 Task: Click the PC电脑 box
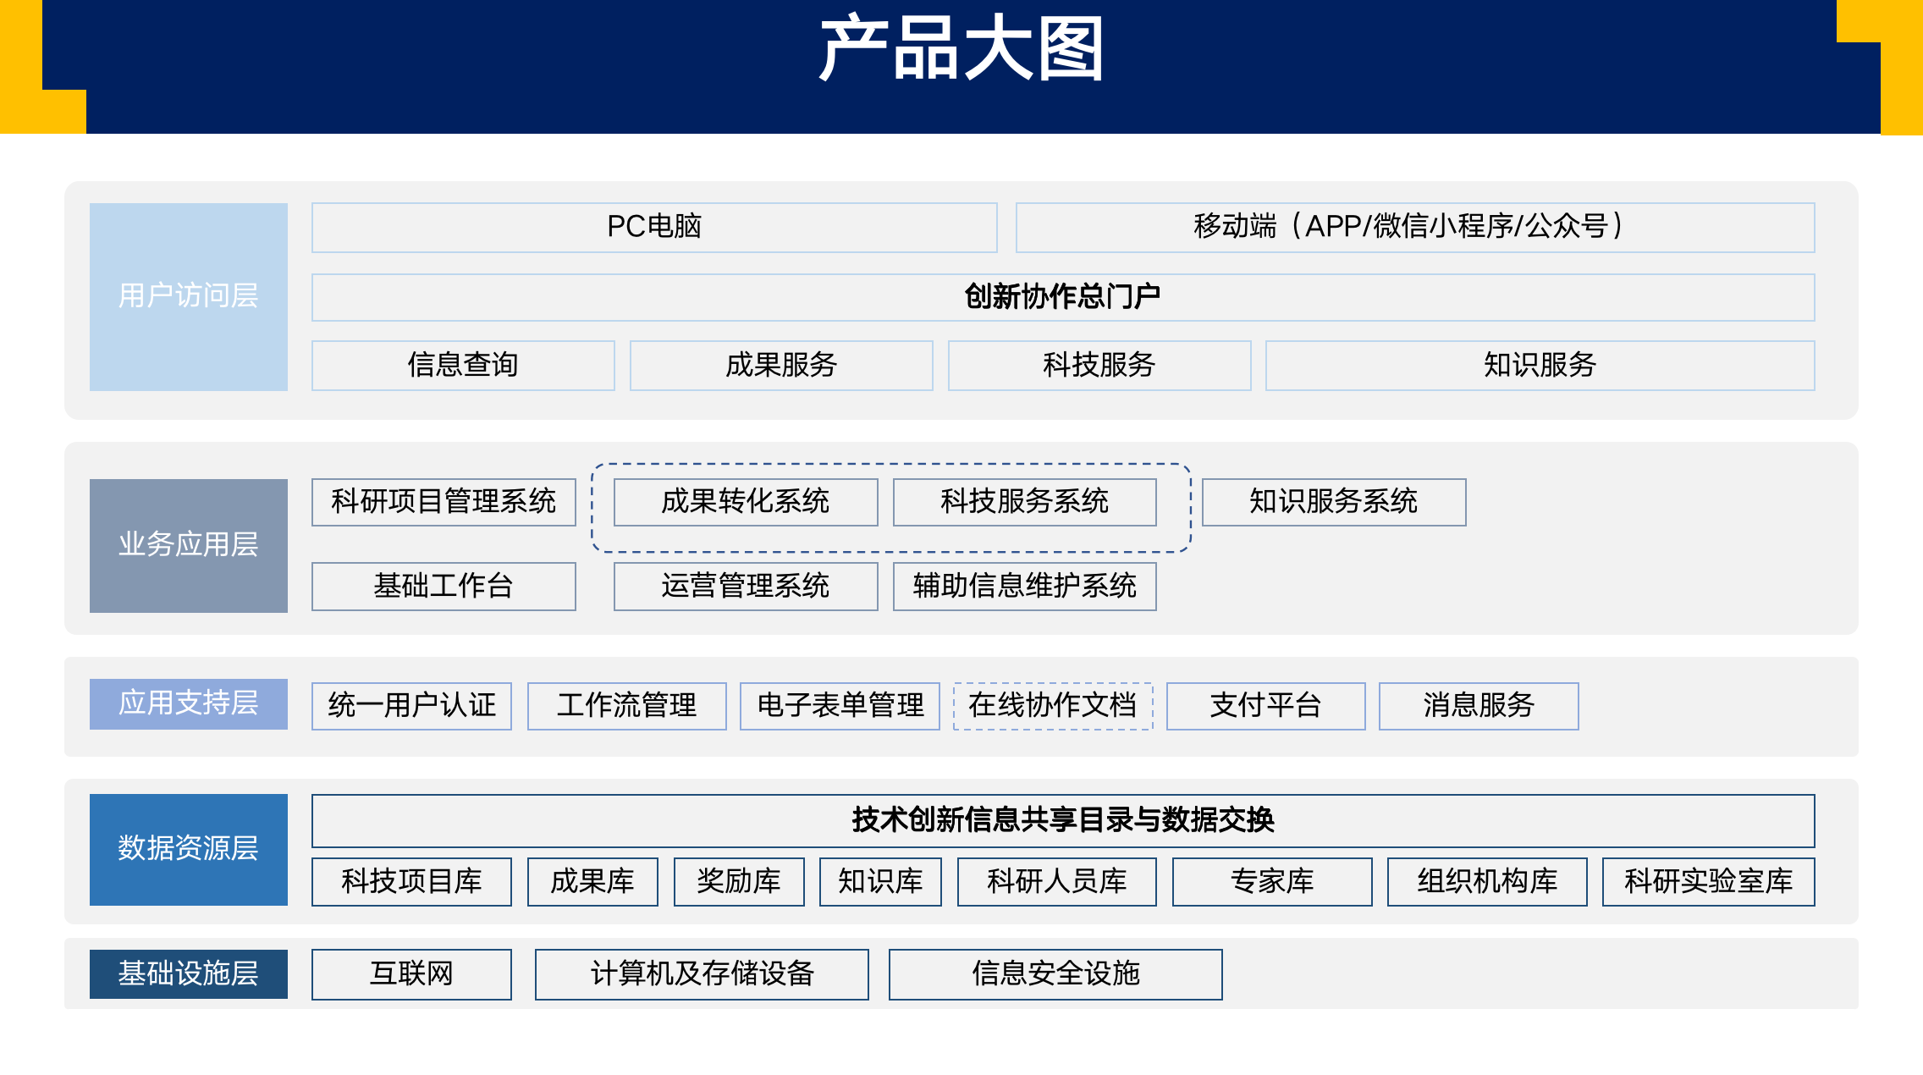[654, 227]
